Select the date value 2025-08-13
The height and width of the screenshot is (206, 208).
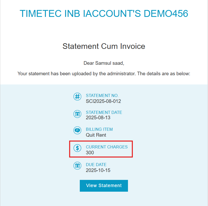click(x=98, y=117)
